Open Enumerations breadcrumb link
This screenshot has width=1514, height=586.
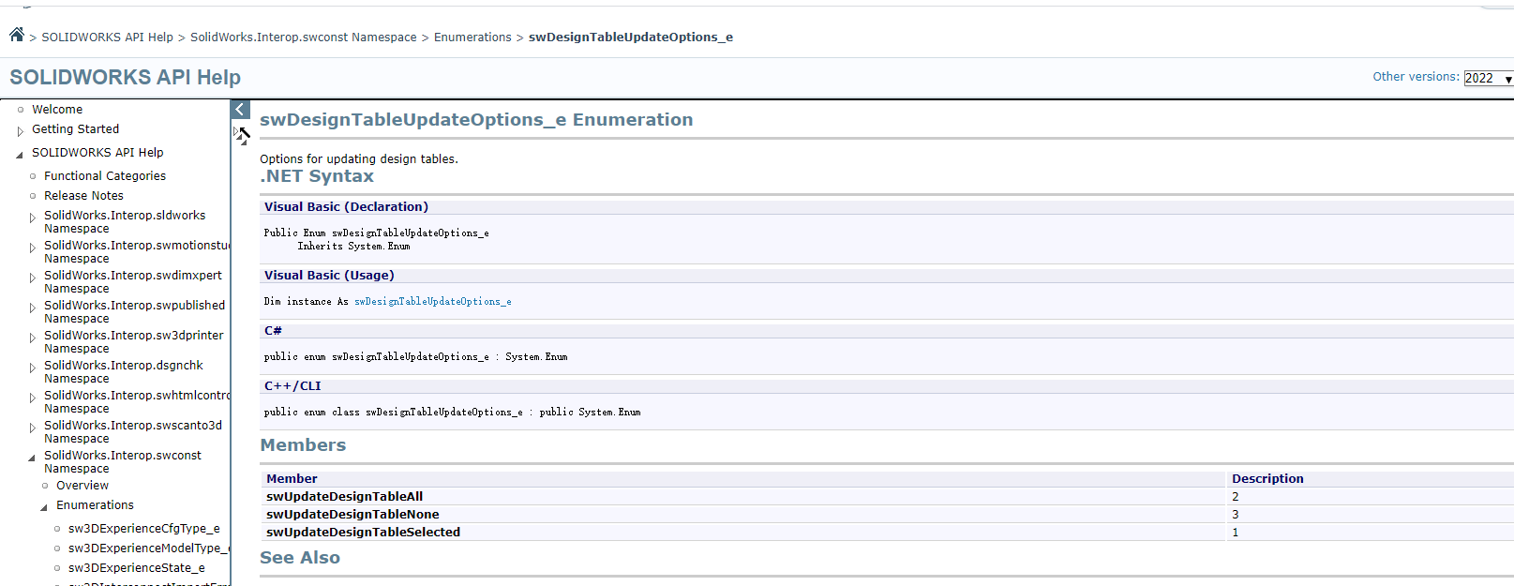[x=472, y=38]
